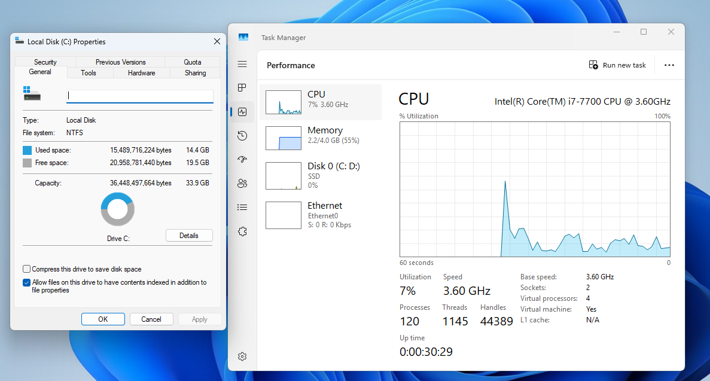Image resolution: width=710 pixels, height=381 pixels.
Task: Click the Virtual machine Yes value
Action: [592, 309]
